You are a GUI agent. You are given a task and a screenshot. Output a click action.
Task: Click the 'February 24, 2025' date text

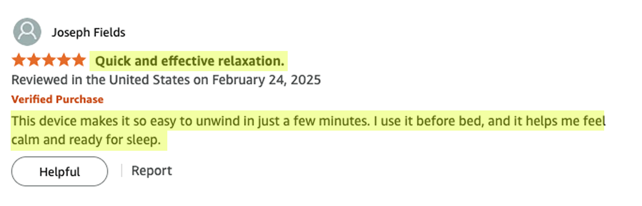[x=266, y=80]
